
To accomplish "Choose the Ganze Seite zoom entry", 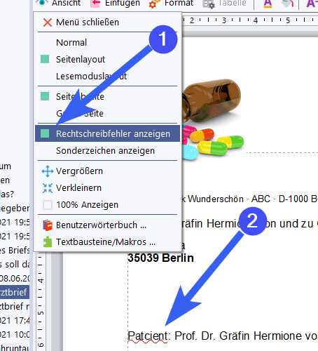I will (107, 113).
